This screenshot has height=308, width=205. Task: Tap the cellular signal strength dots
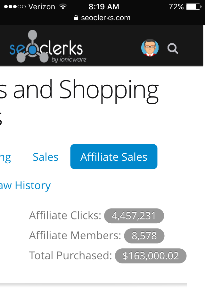point(15,7)
